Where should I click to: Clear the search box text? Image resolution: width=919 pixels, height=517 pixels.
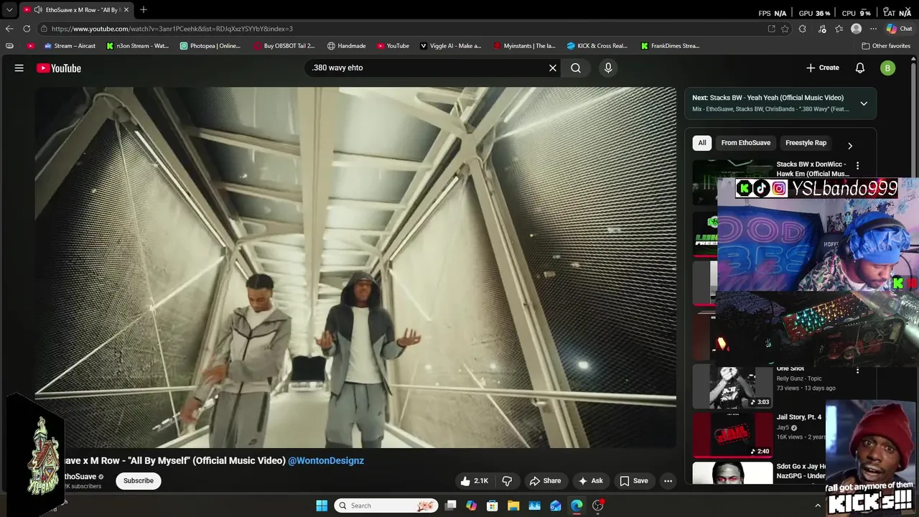553,68
